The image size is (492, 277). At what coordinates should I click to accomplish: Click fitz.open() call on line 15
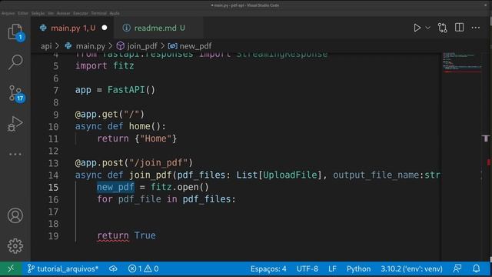pos(179,187)
